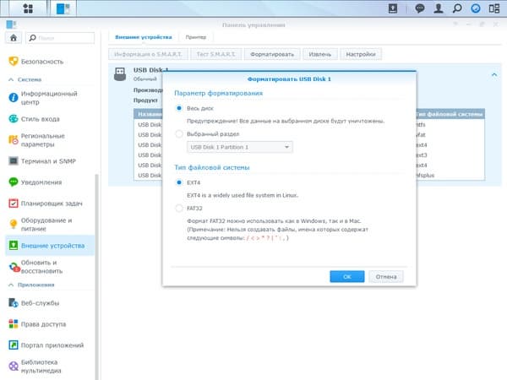This screenshot has width=507, height=380.
Task: Open Обновить и восстановить icon
Action: click(x=14, y=267)
